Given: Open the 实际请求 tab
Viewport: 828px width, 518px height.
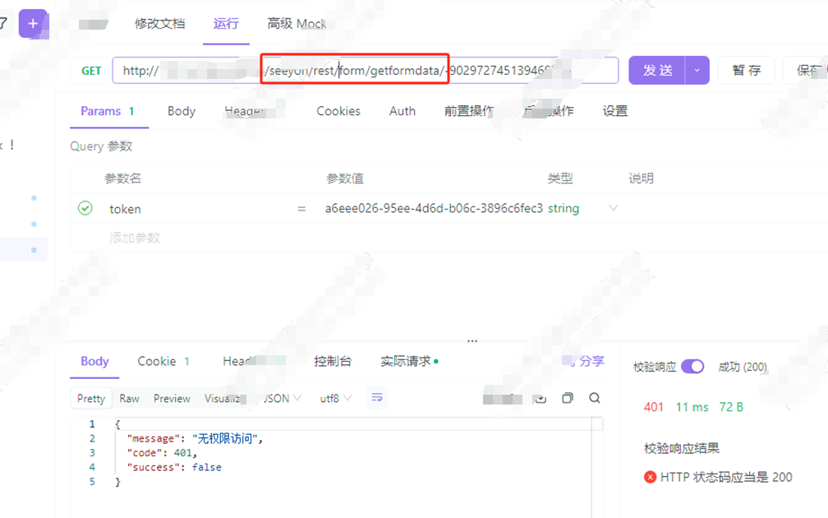Looking at the screenshot, I should tap(409, 361).
